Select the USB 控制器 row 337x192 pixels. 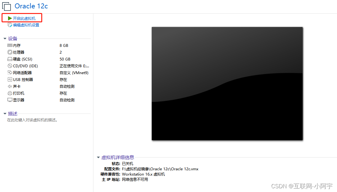pos(49,80)
